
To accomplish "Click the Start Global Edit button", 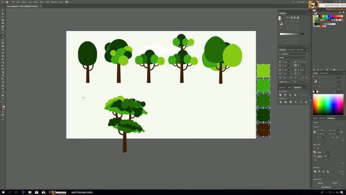I will pos(326,187).
